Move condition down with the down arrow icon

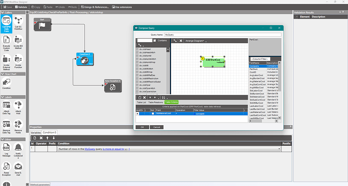point(53,138)
